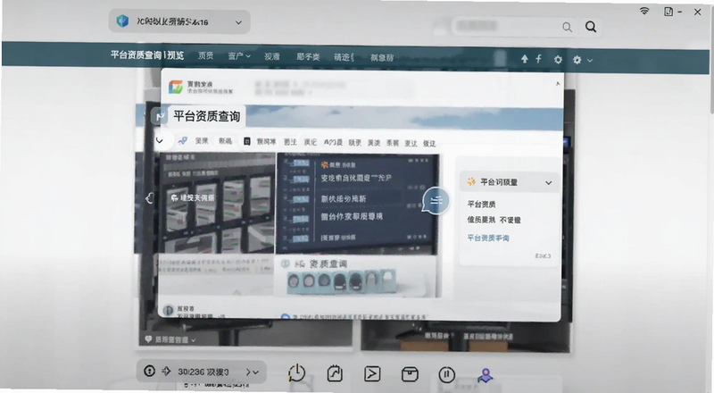Click the round avatar icon at popup bottom-left
Viewport: 714px width, 393px height.
(169, 311)
